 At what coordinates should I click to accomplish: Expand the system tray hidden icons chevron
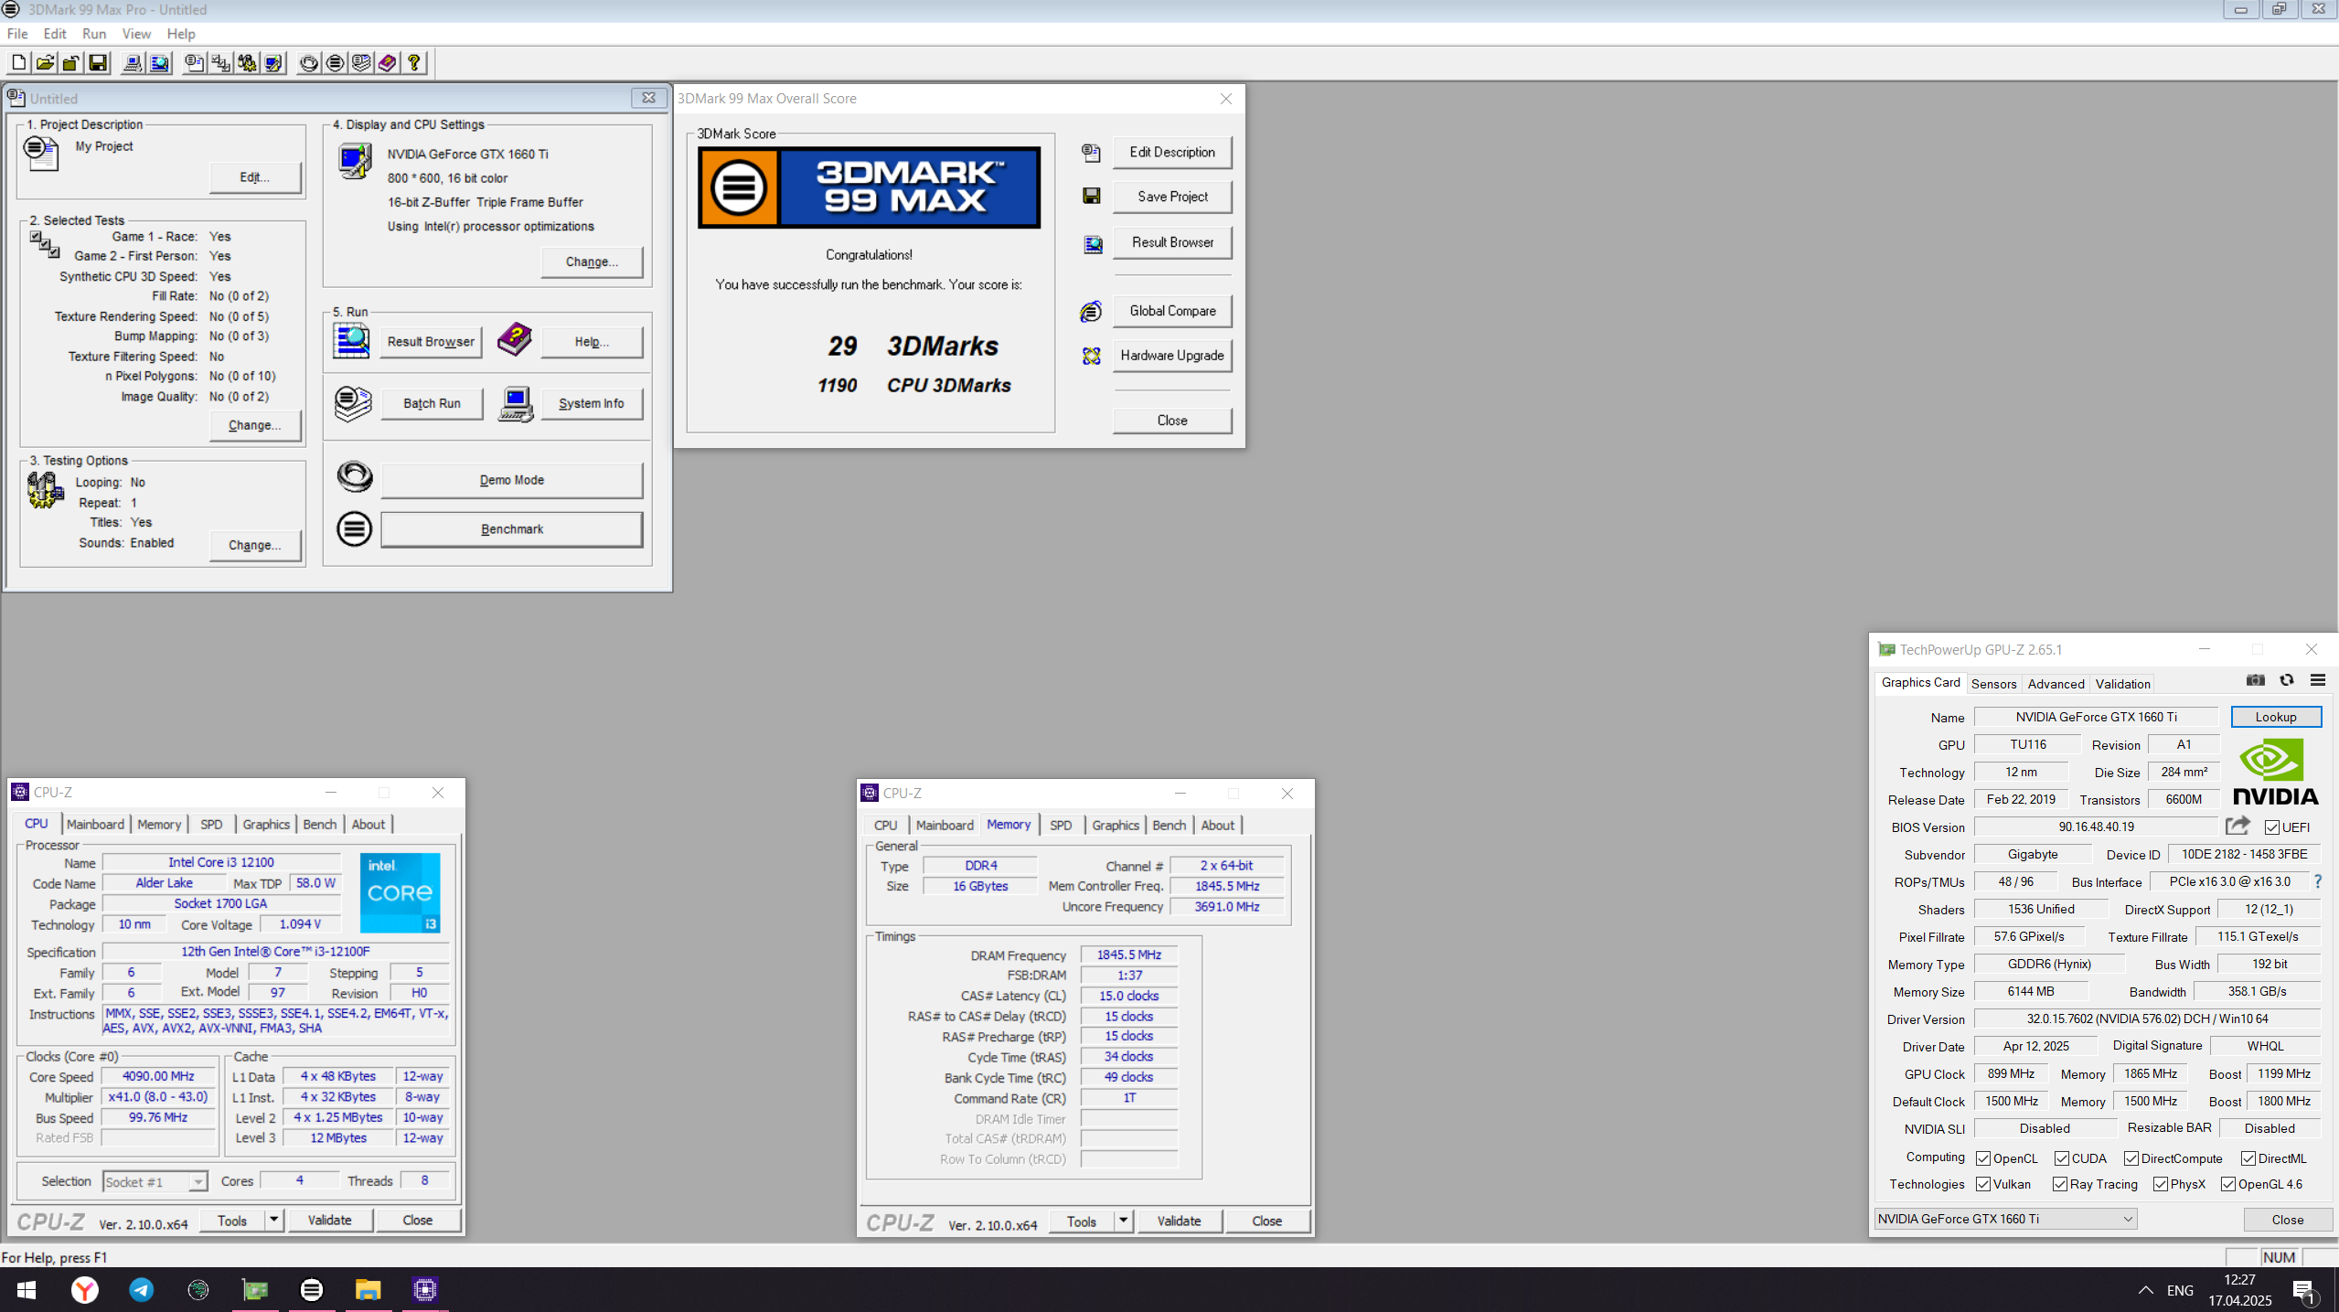click(2145, 1290)
